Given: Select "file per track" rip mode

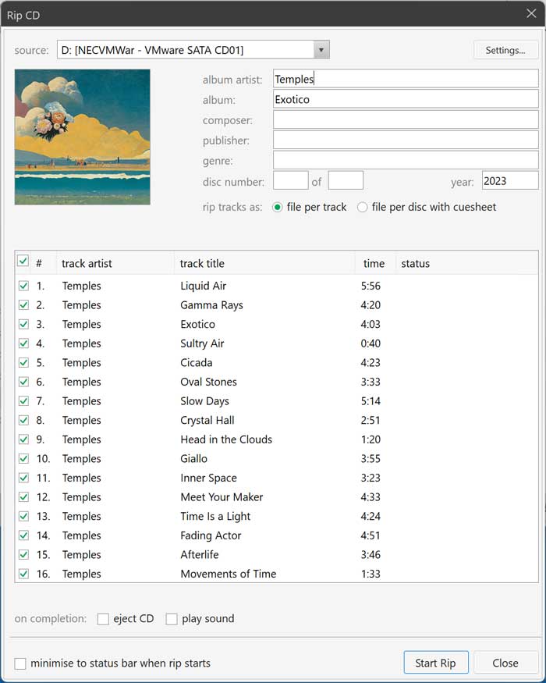Looking at the screenshot, I should pyautogui.click(x=276, y=207).
